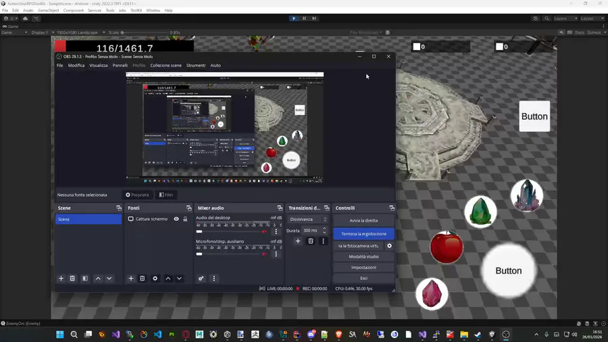The height and width of the screenshot is (342, 608).
Task: Delete transition with trash icon
Action: click(x=311, y=241)
